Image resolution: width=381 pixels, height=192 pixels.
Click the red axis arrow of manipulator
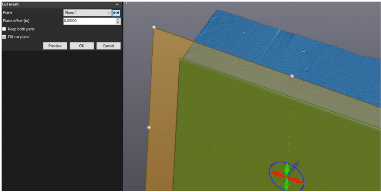(297, 180)
